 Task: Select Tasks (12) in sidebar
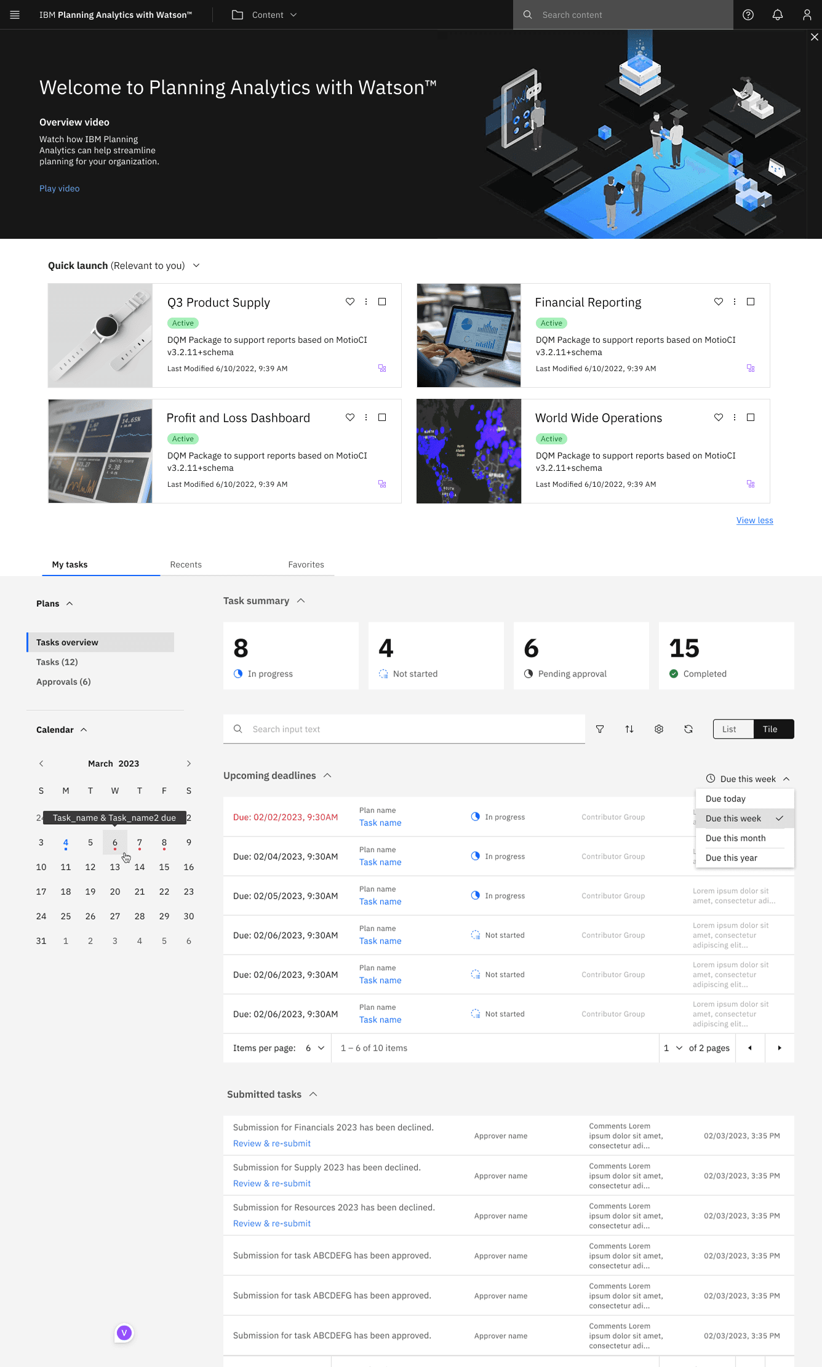point(57,662)
